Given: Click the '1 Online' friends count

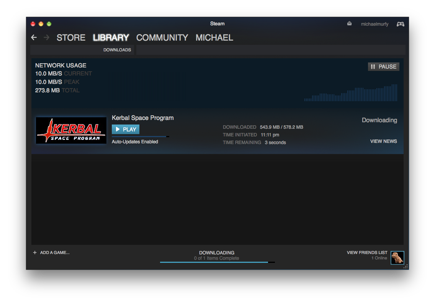Looking at the screenshot, I should coord(379,258).
